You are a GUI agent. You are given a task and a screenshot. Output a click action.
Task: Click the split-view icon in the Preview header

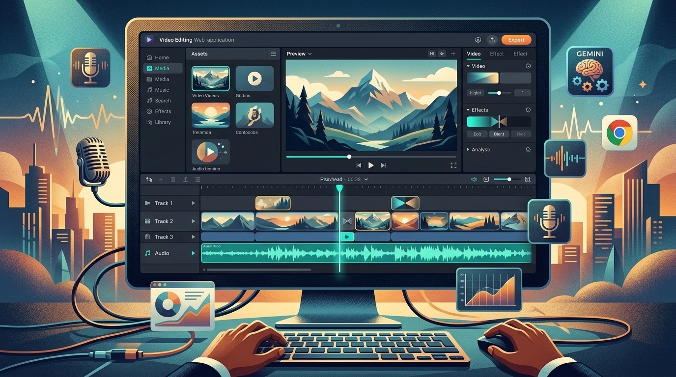click(432, 54)
